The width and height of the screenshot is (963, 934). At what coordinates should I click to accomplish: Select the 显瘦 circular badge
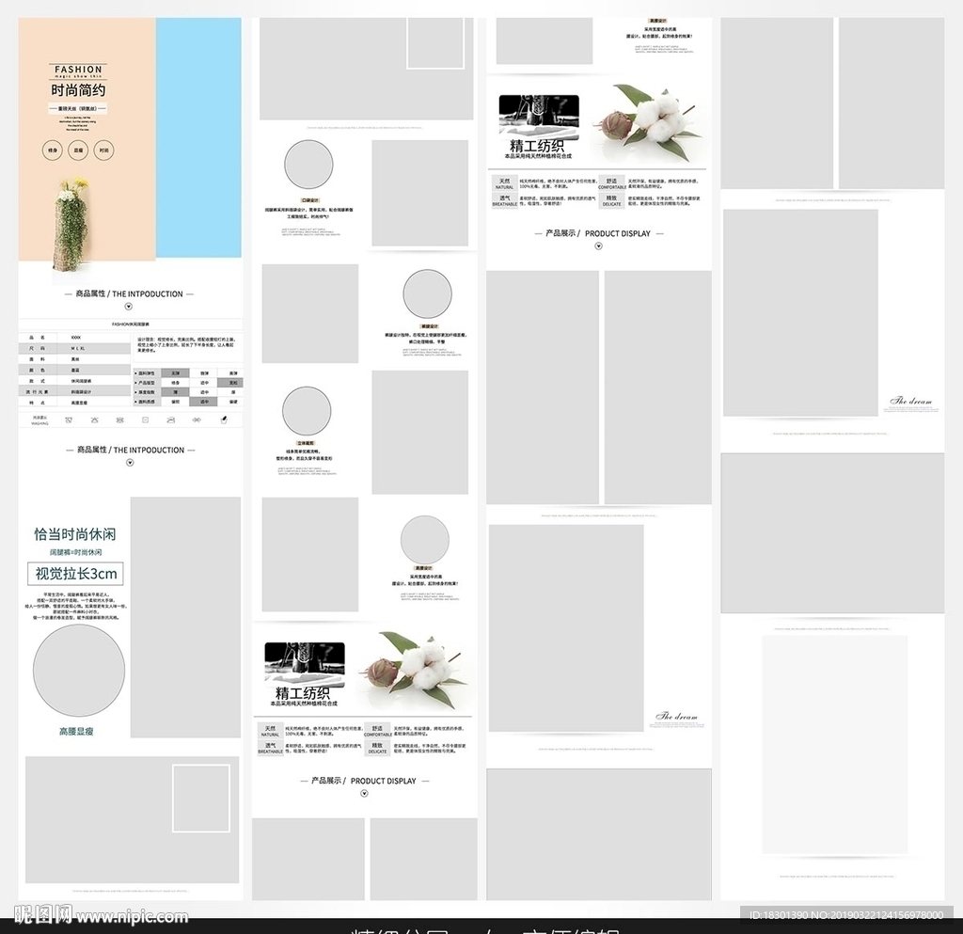tap(79, 150)
